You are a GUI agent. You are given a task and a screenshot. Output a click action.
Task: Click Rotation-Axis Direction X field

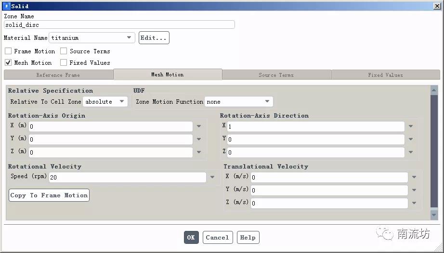(x=316, y=127)
